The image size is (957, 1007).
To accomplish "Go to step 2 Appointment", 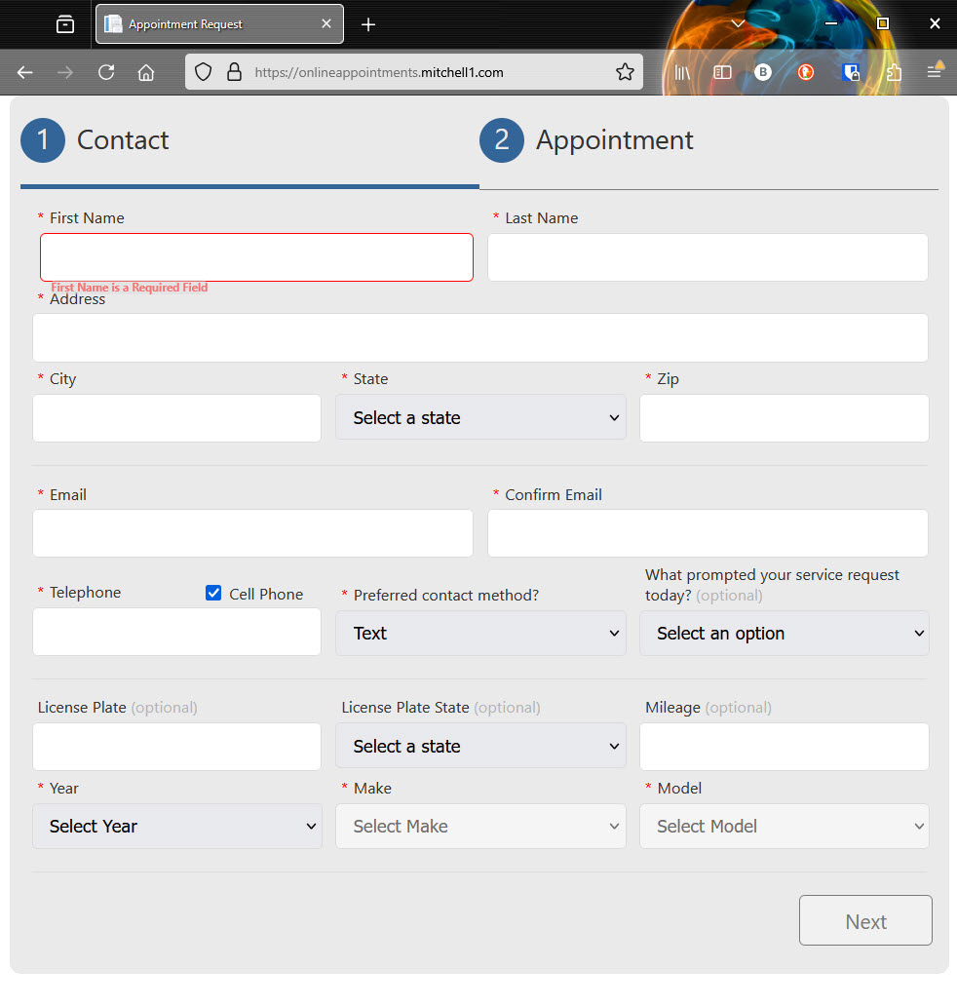I will (587, 140).
